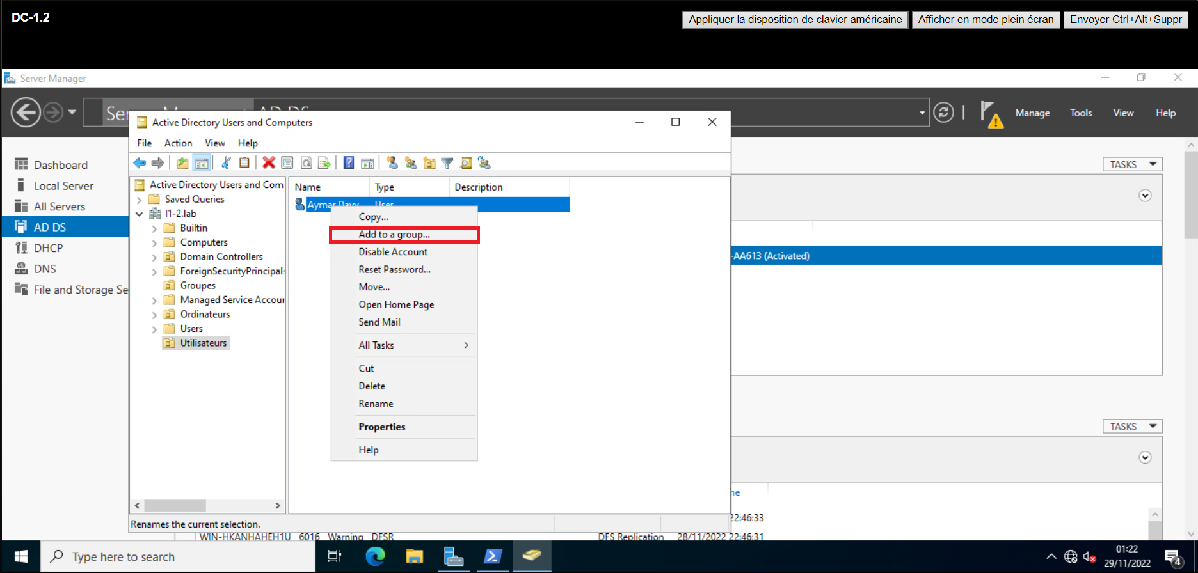Click the Create new organizational unit icon

[x=429, y=163]
